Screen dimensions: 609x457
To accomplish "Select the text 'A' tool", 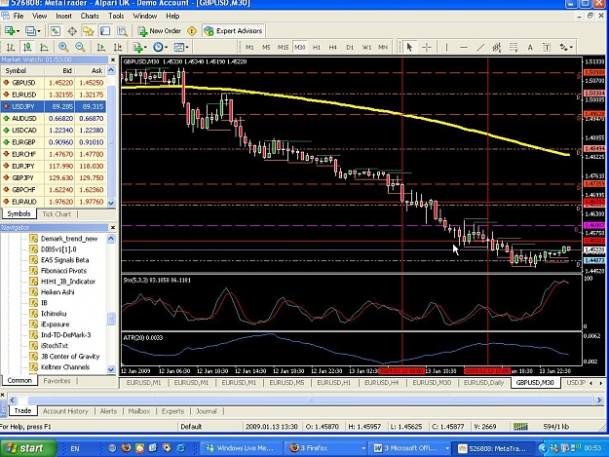I will [530, 47].
